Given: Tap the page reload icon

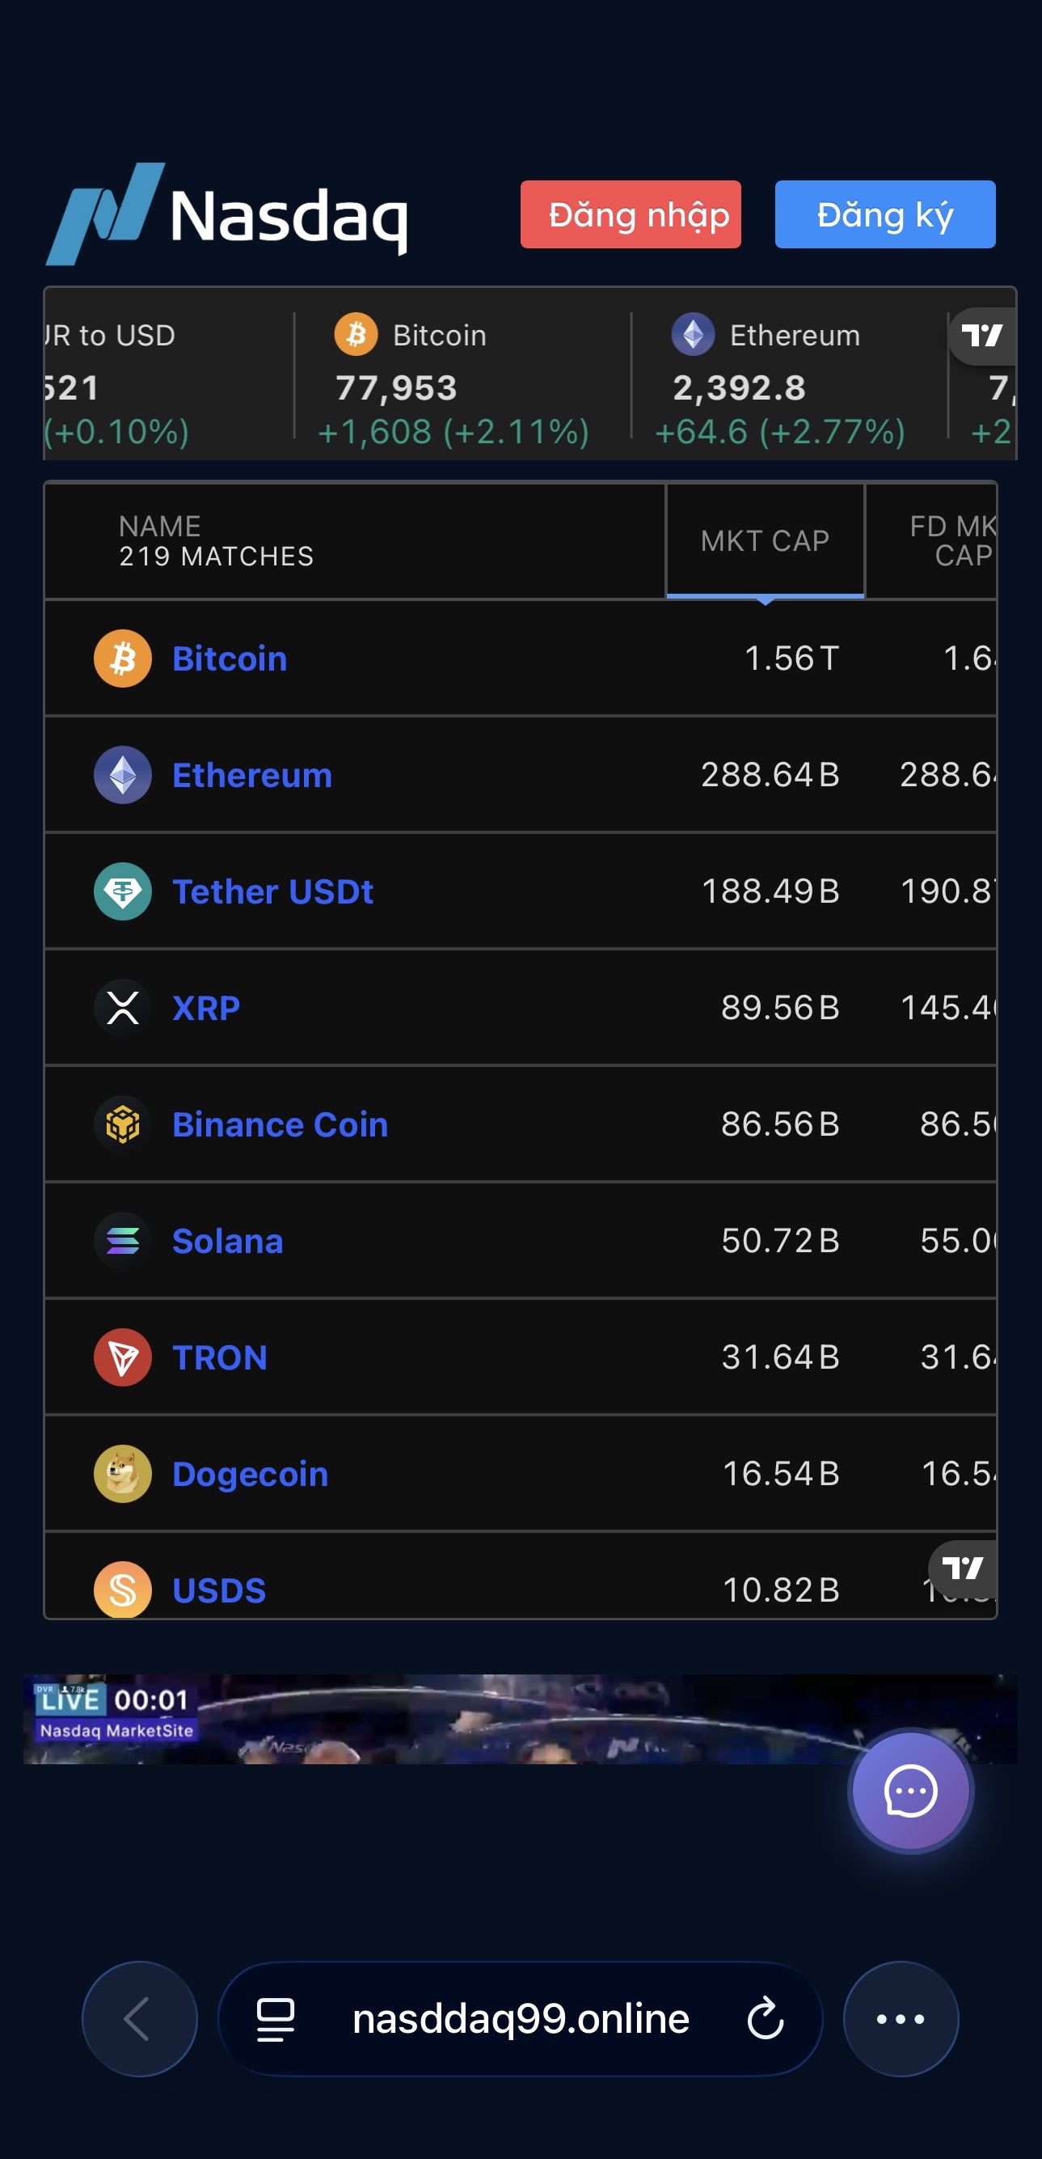Looking at the screenshot, I should 765,2018.
